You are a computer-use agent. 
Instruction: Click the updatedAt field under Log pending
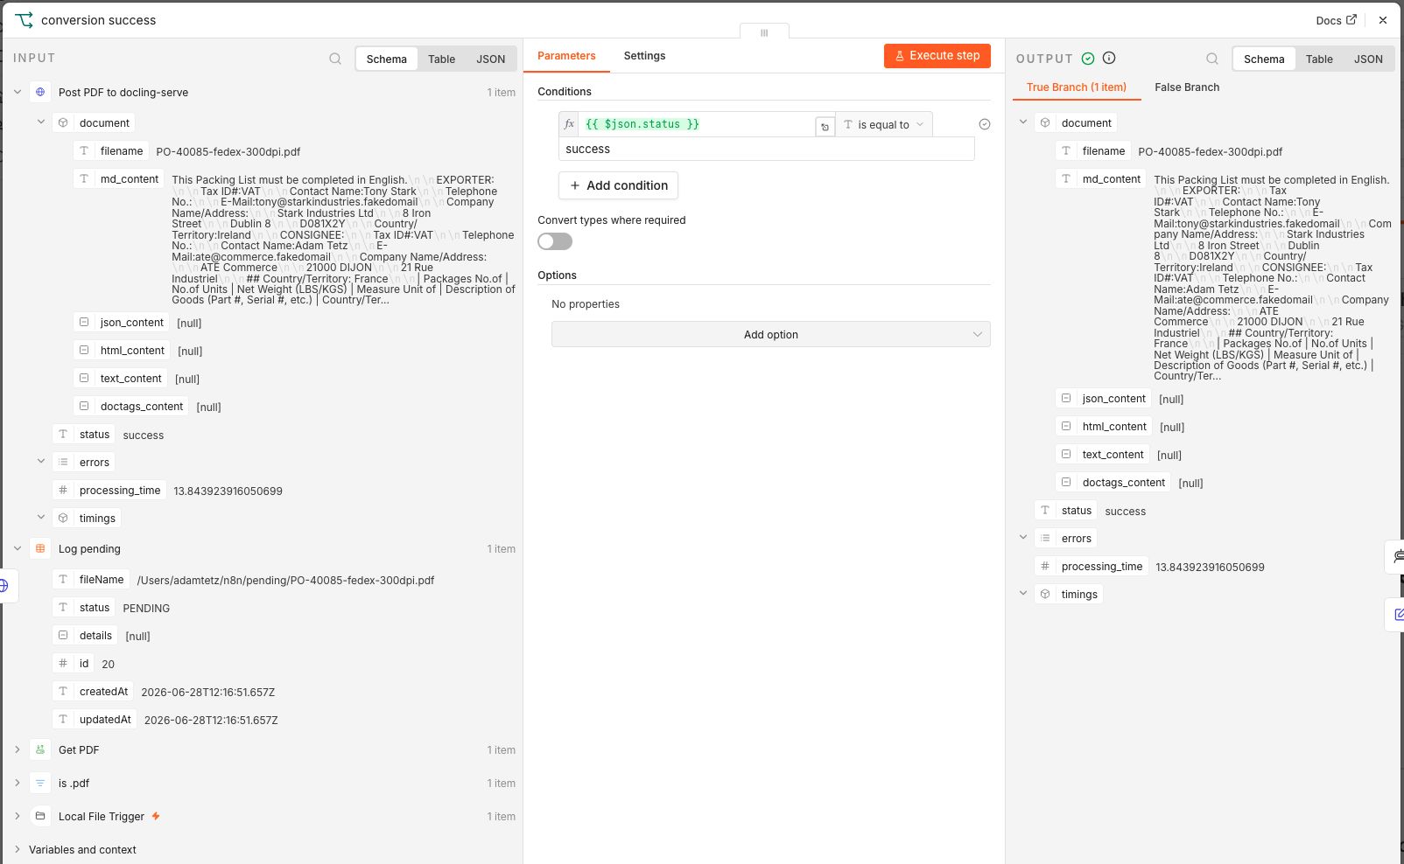(x=95, y=720)
